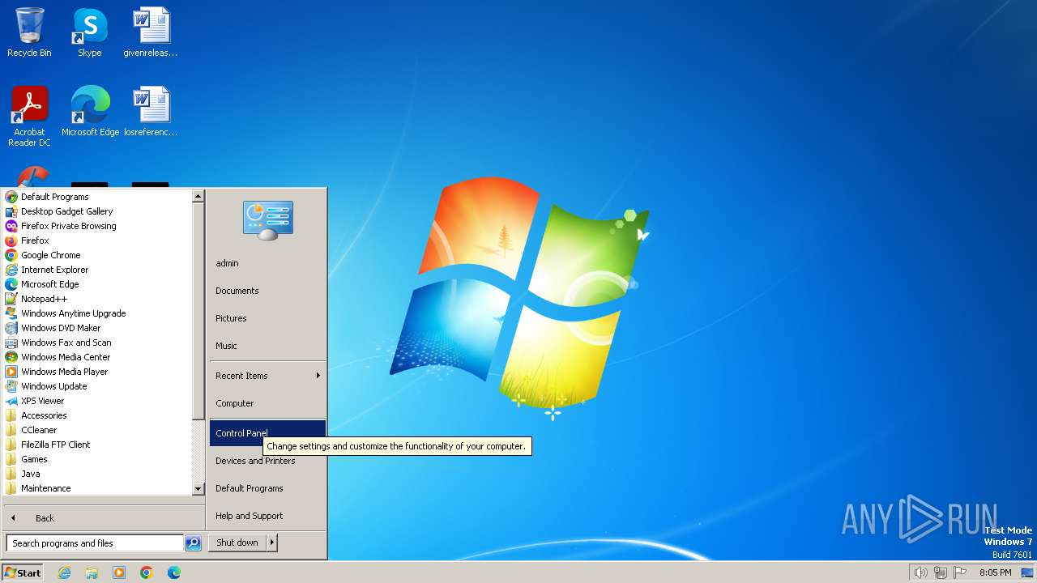Screen dimensions: 1037x583
Task: Click the Windows Update icon
Action: tap(11, 386)
